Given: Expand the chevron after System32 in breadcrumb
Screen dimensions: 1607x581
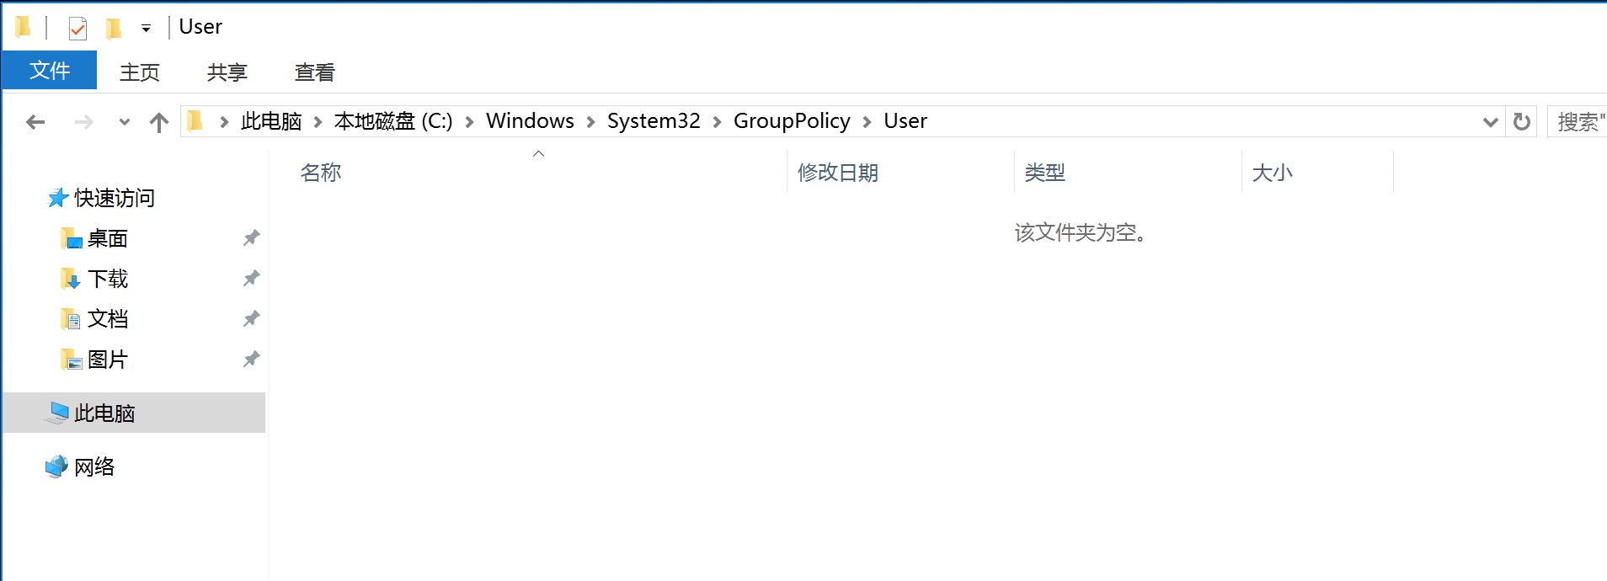Looking at the screenshot, I should pyautogui.click(x=717, y=122).
